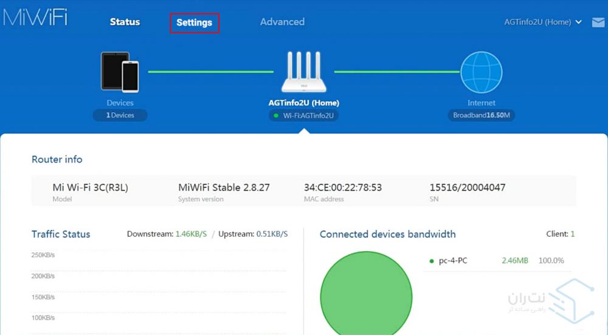The height and width of the screenshot is (335, 608).
Task: Select the pc-4-PC device entry
Action: pyautogui.click(x=453, y=261)
